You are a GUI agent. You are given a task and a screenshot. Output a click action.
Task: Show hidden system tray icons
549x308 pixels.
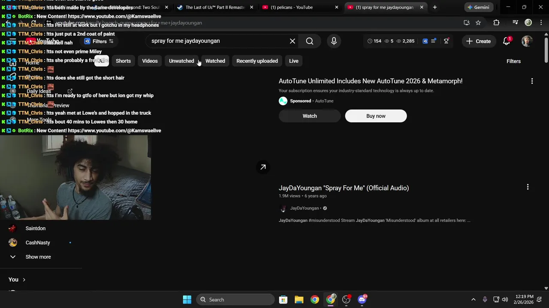[x=474, y=299]
